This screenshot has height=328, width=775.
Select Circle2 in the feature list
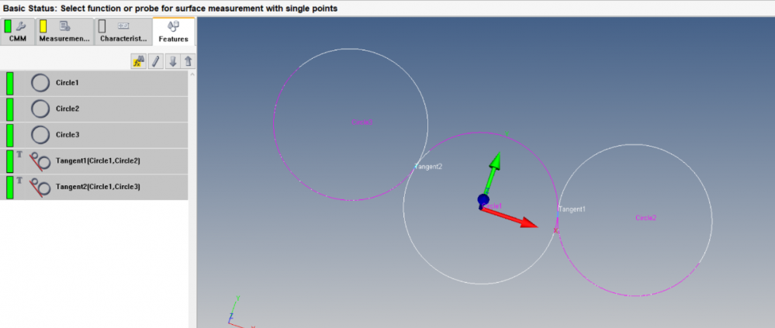67,109
